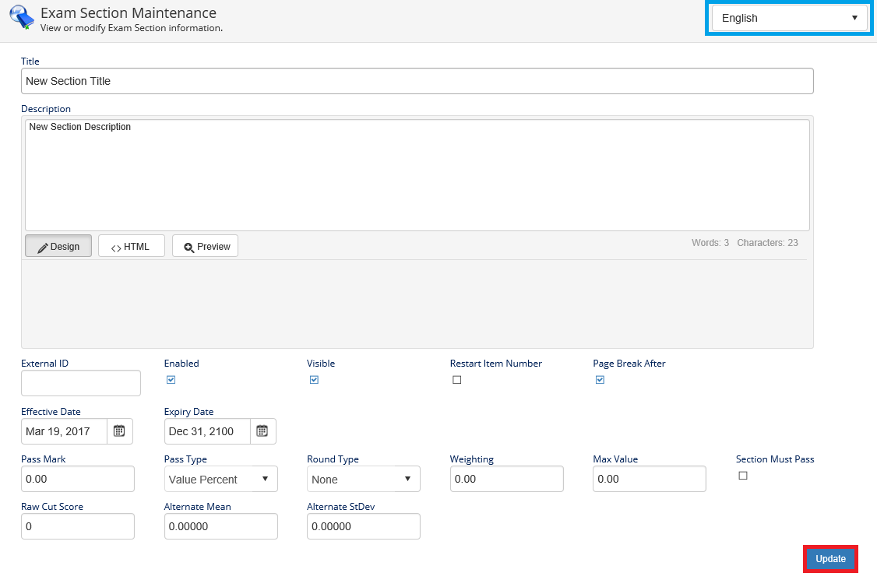Focus the External ID input box
Screen dimensions: 877x580
(x=80, y=383)
